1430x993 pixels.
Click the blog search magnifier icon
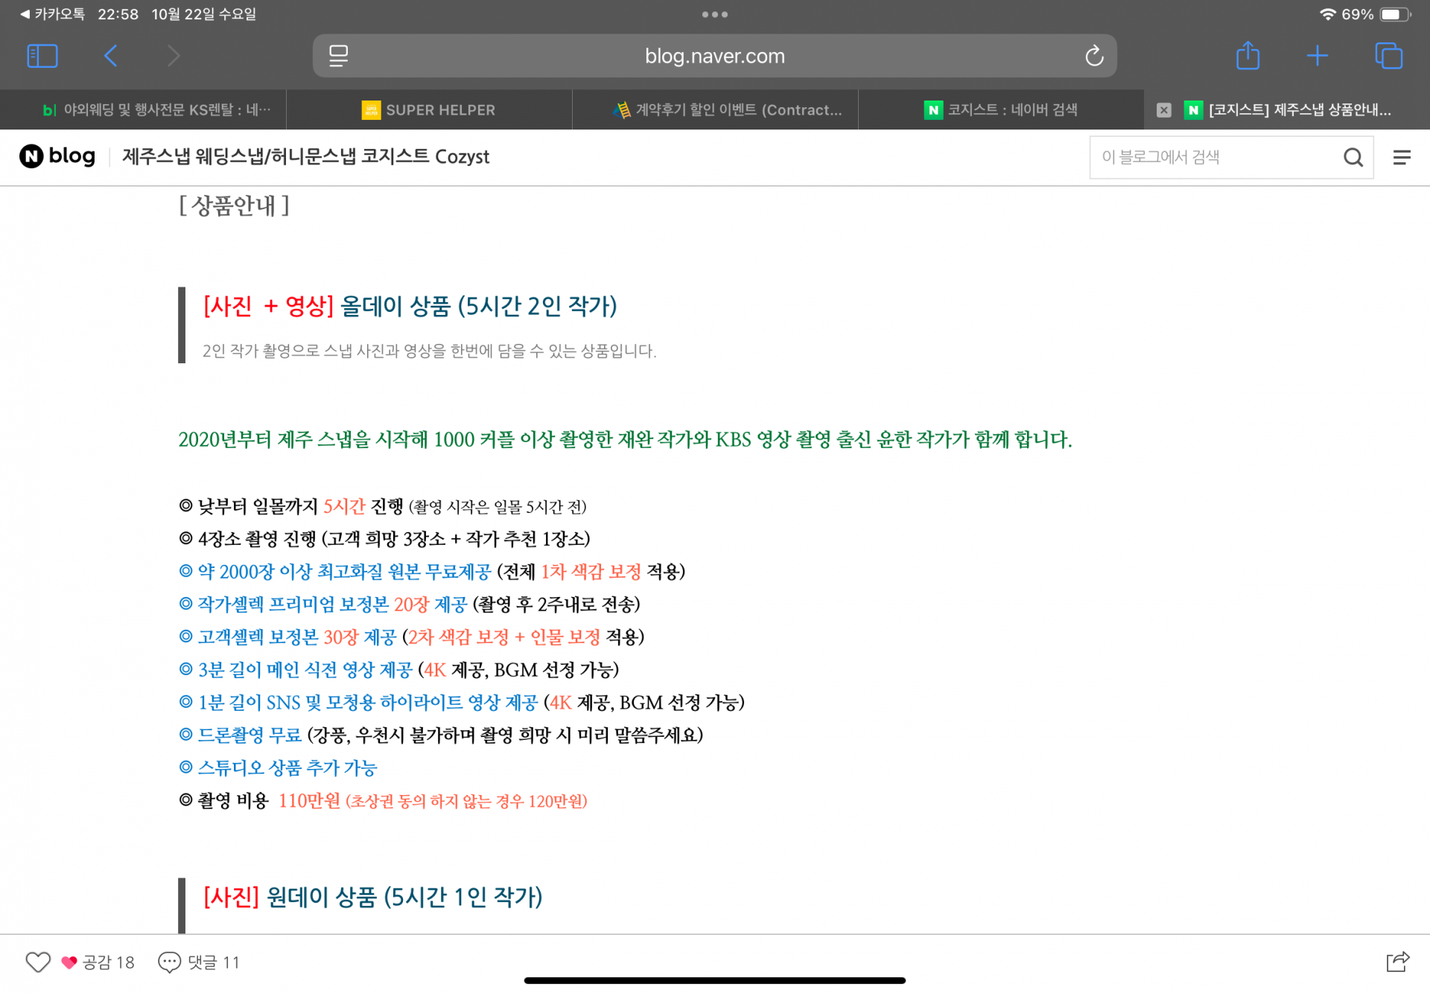click(1353, 157)
